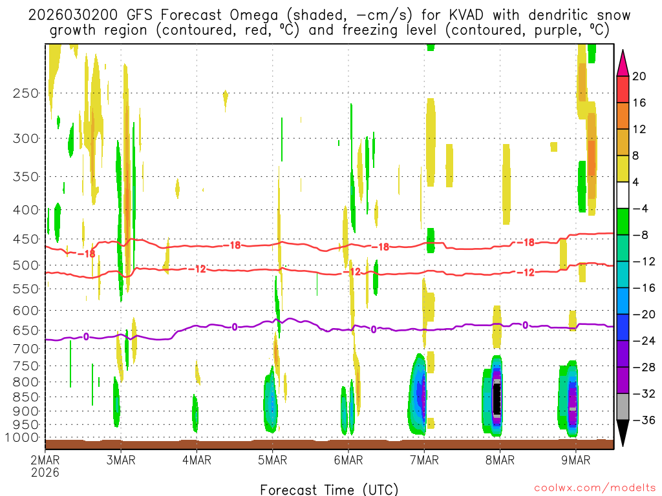Click the 8MAR time axis label
The height and width of the screenshot is (496, 662).
(500, 460)
